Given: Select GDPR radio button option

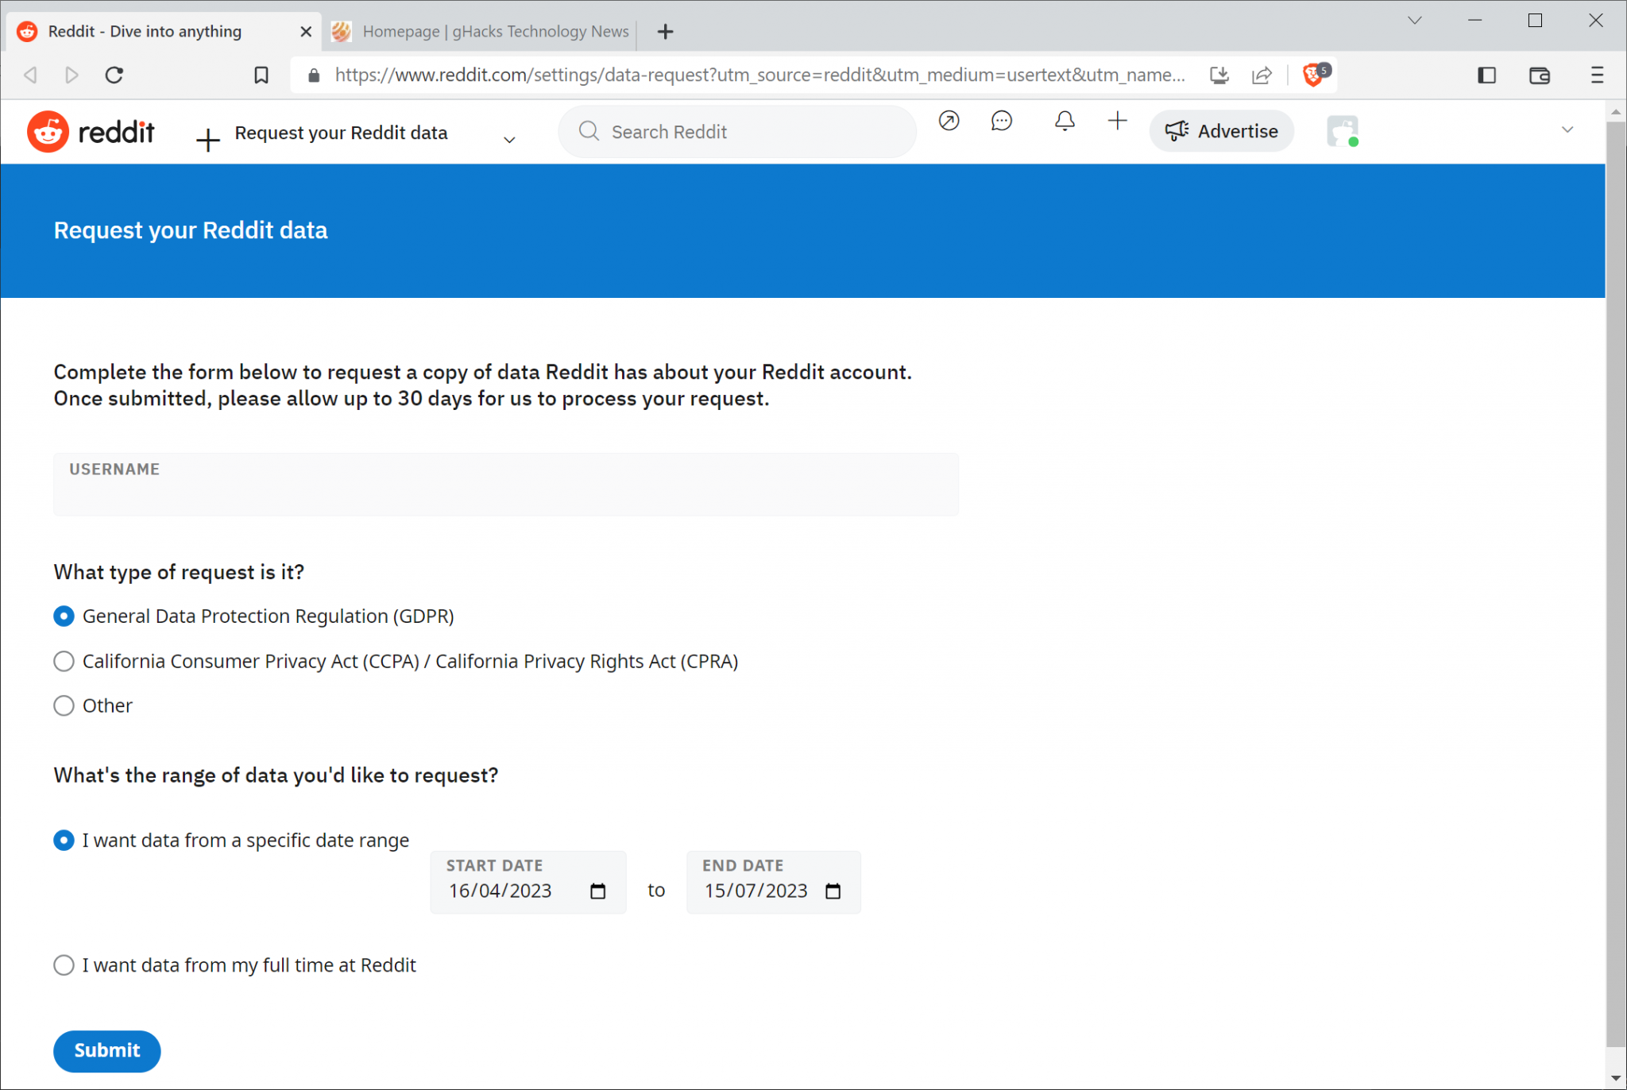Looking at the screenshot, I should coord(64,616).
